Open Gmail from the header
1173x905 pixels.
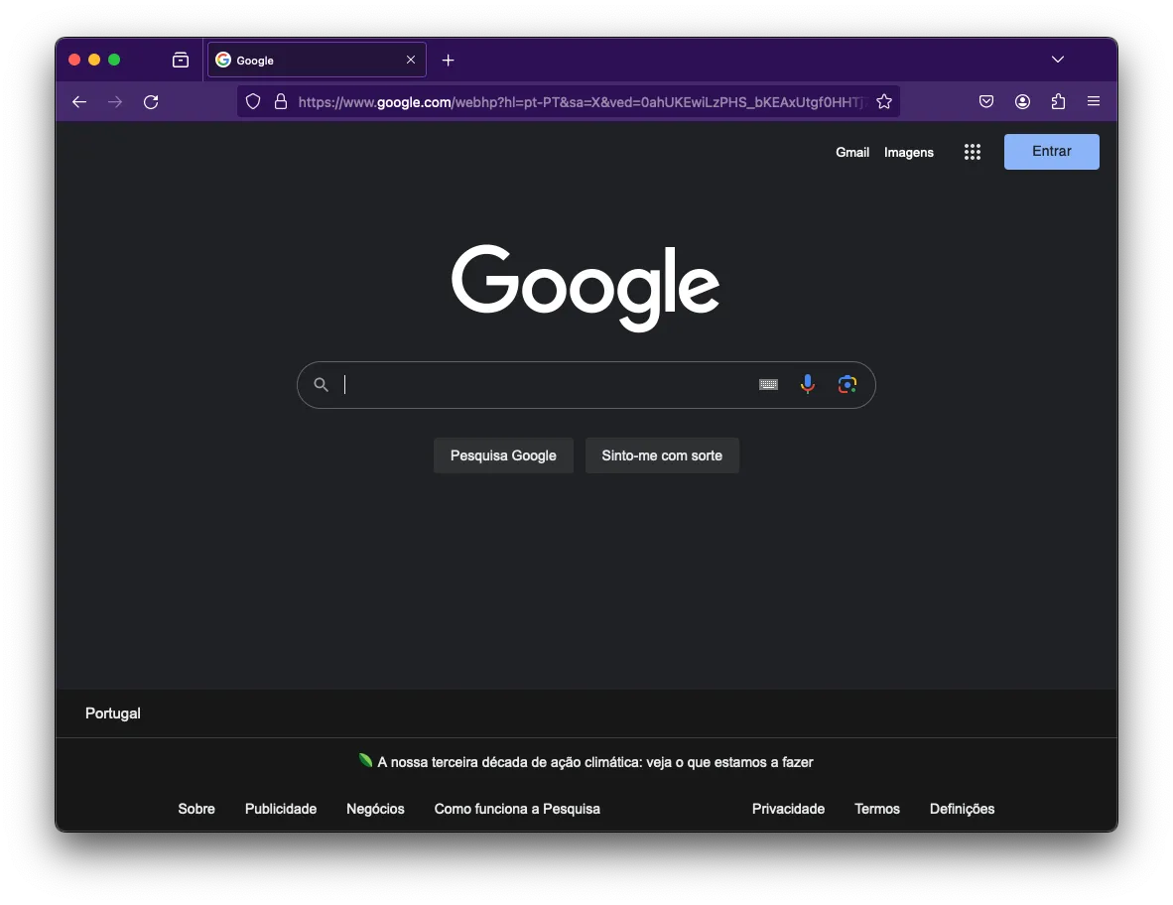[852, 152]
